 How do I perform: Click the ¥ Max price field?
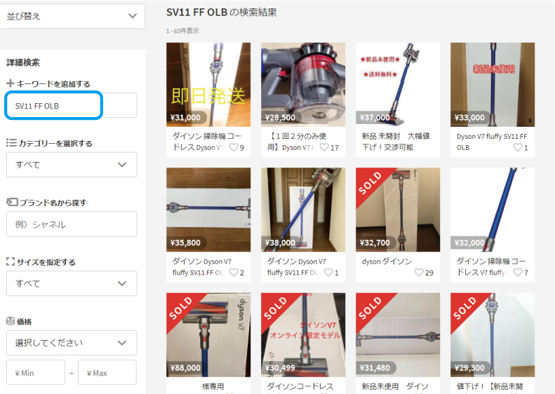click(107, 372)
